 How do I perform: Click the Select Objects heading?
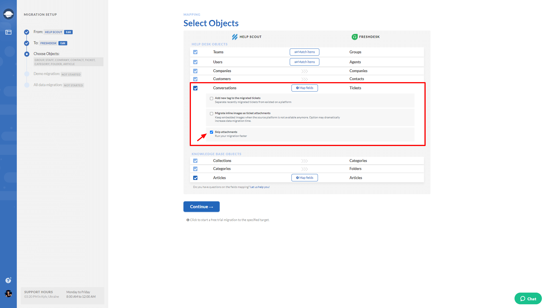click(211, 23)
